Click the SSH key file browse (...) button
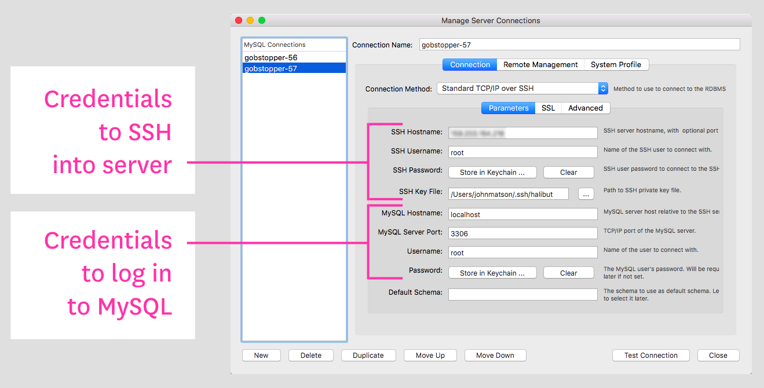Image resolution: width=764 pixels, height=388 pixels. [x=586, y=195]
